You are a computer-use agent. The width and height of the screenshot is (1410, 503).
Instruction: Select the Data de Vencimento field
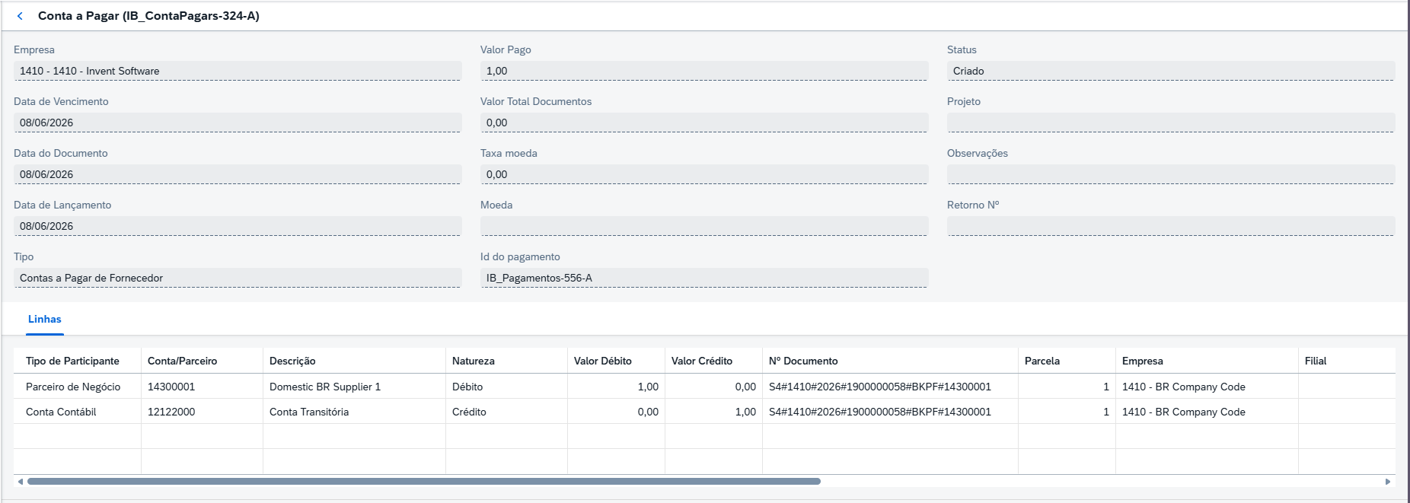tap(238, 123)
